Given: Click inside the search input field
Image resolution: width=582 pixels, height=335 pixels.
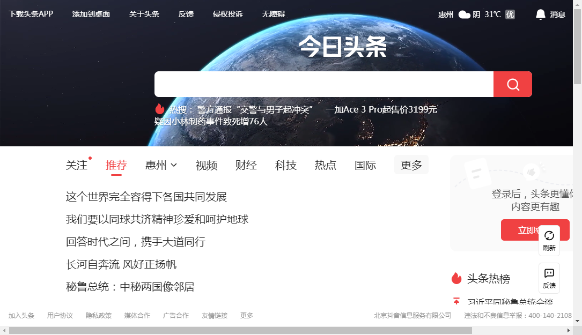Looking at the screenshot, I should click(x=323, y=85).
